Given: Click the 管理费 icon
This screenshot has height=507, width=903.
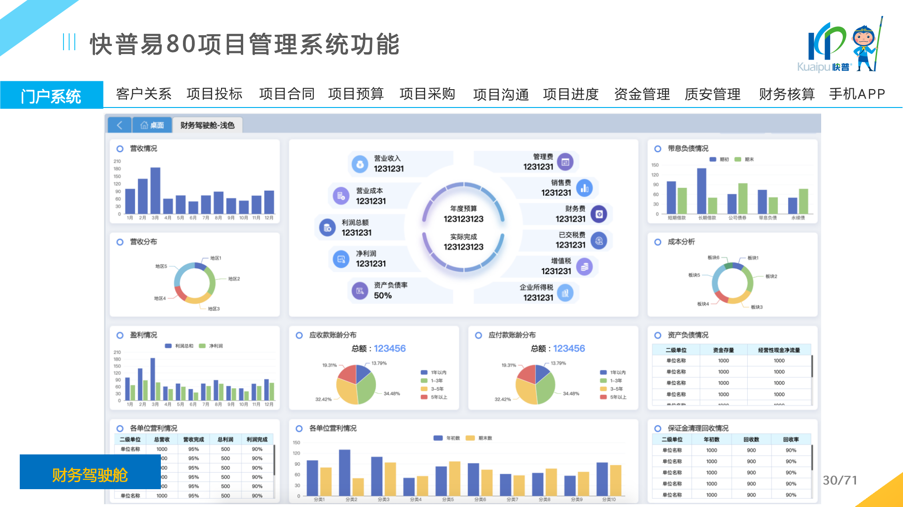Looking at the screenshot, I should click(x=565, y=162).
